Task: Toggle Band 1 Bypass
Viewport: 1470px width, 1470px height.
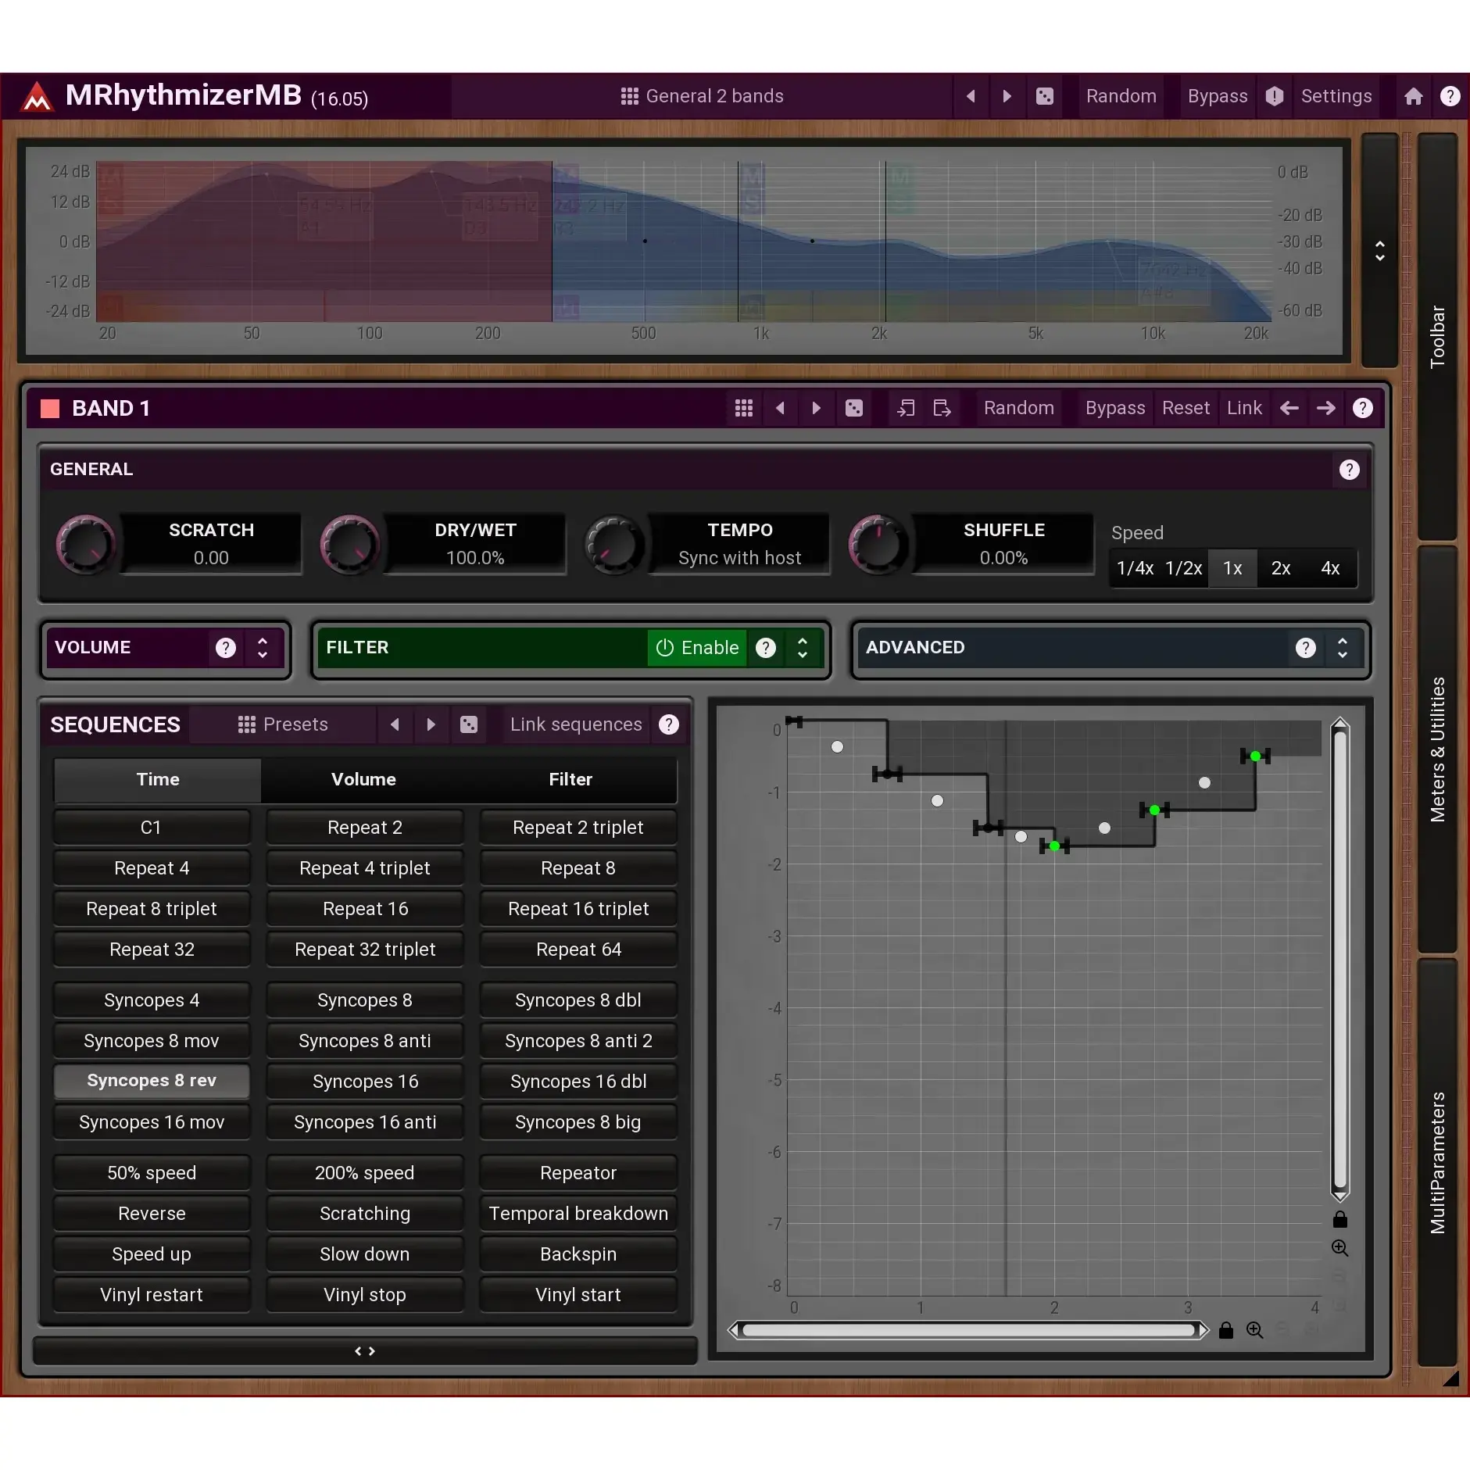Action: tap(1115, 408)
